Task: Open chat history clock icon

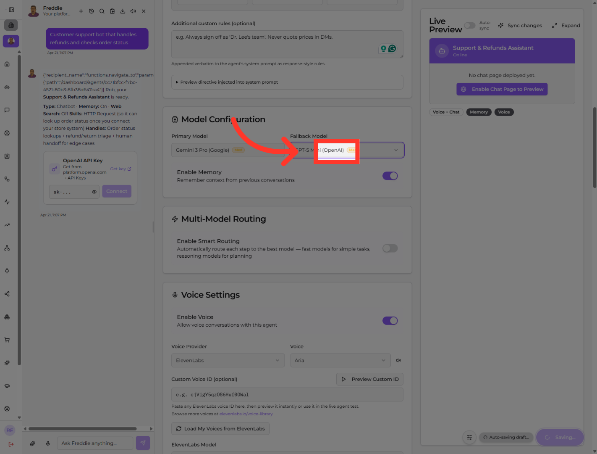Action: point(92,11)
